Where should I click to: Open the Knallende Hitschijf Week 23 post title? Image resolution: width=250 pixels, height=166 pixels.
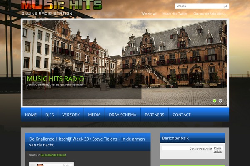pos(87,142)
